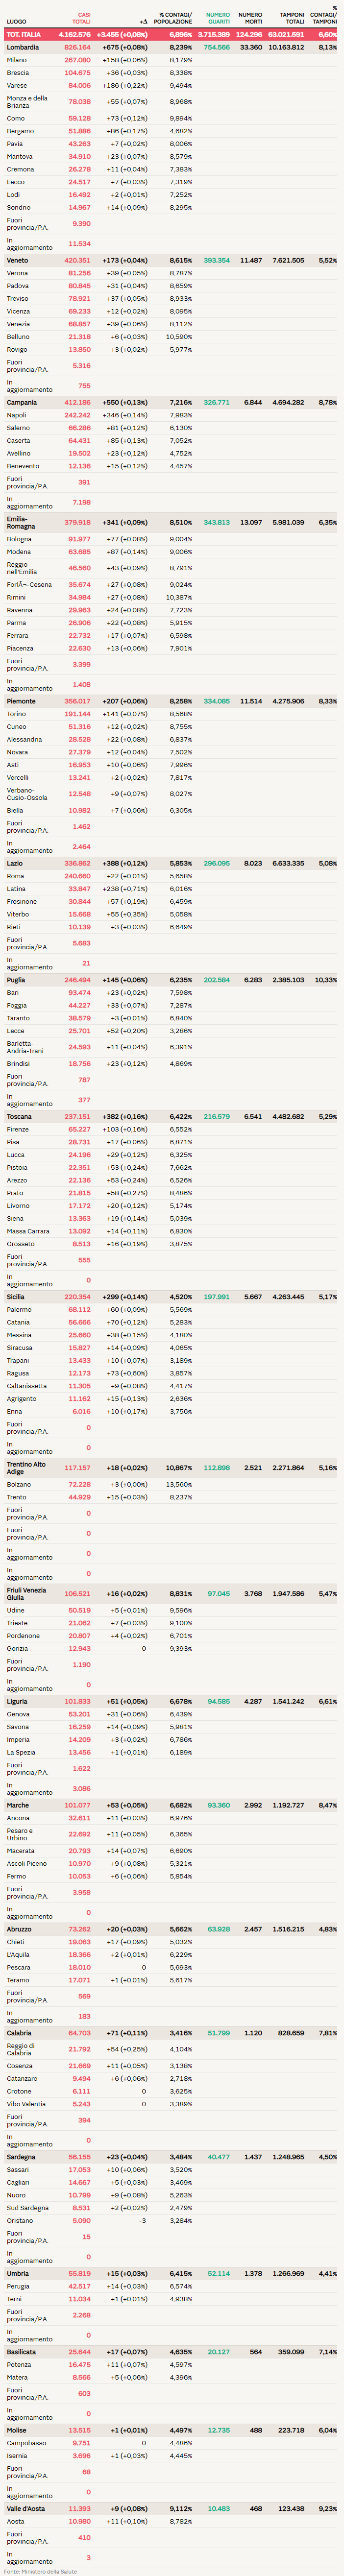Viewport: 344px width, 2576px height.
Task: Click the LUOGO column header
Action: point(17,21)
